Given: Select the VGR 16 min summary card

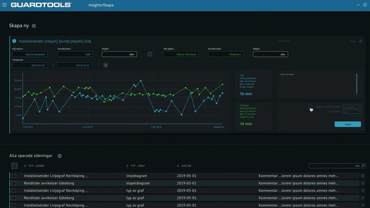Looking at the screenshot, I should pos(254,85).
